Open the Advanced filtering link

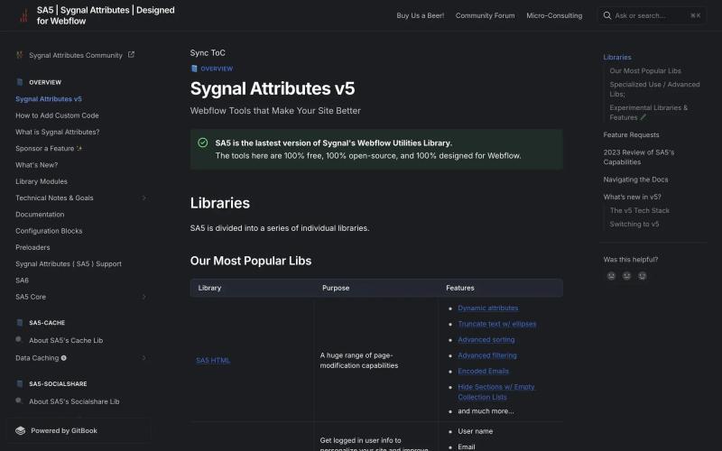pyautogui.click(x=487, y=355)
